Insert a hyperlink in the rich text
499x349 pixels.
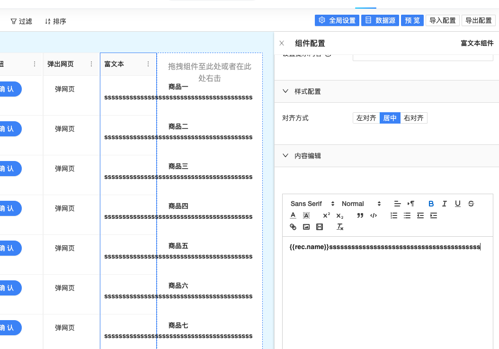[293, 227]
